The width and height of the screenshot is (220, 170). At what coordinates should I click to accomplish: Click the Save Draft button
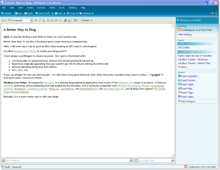42,13
